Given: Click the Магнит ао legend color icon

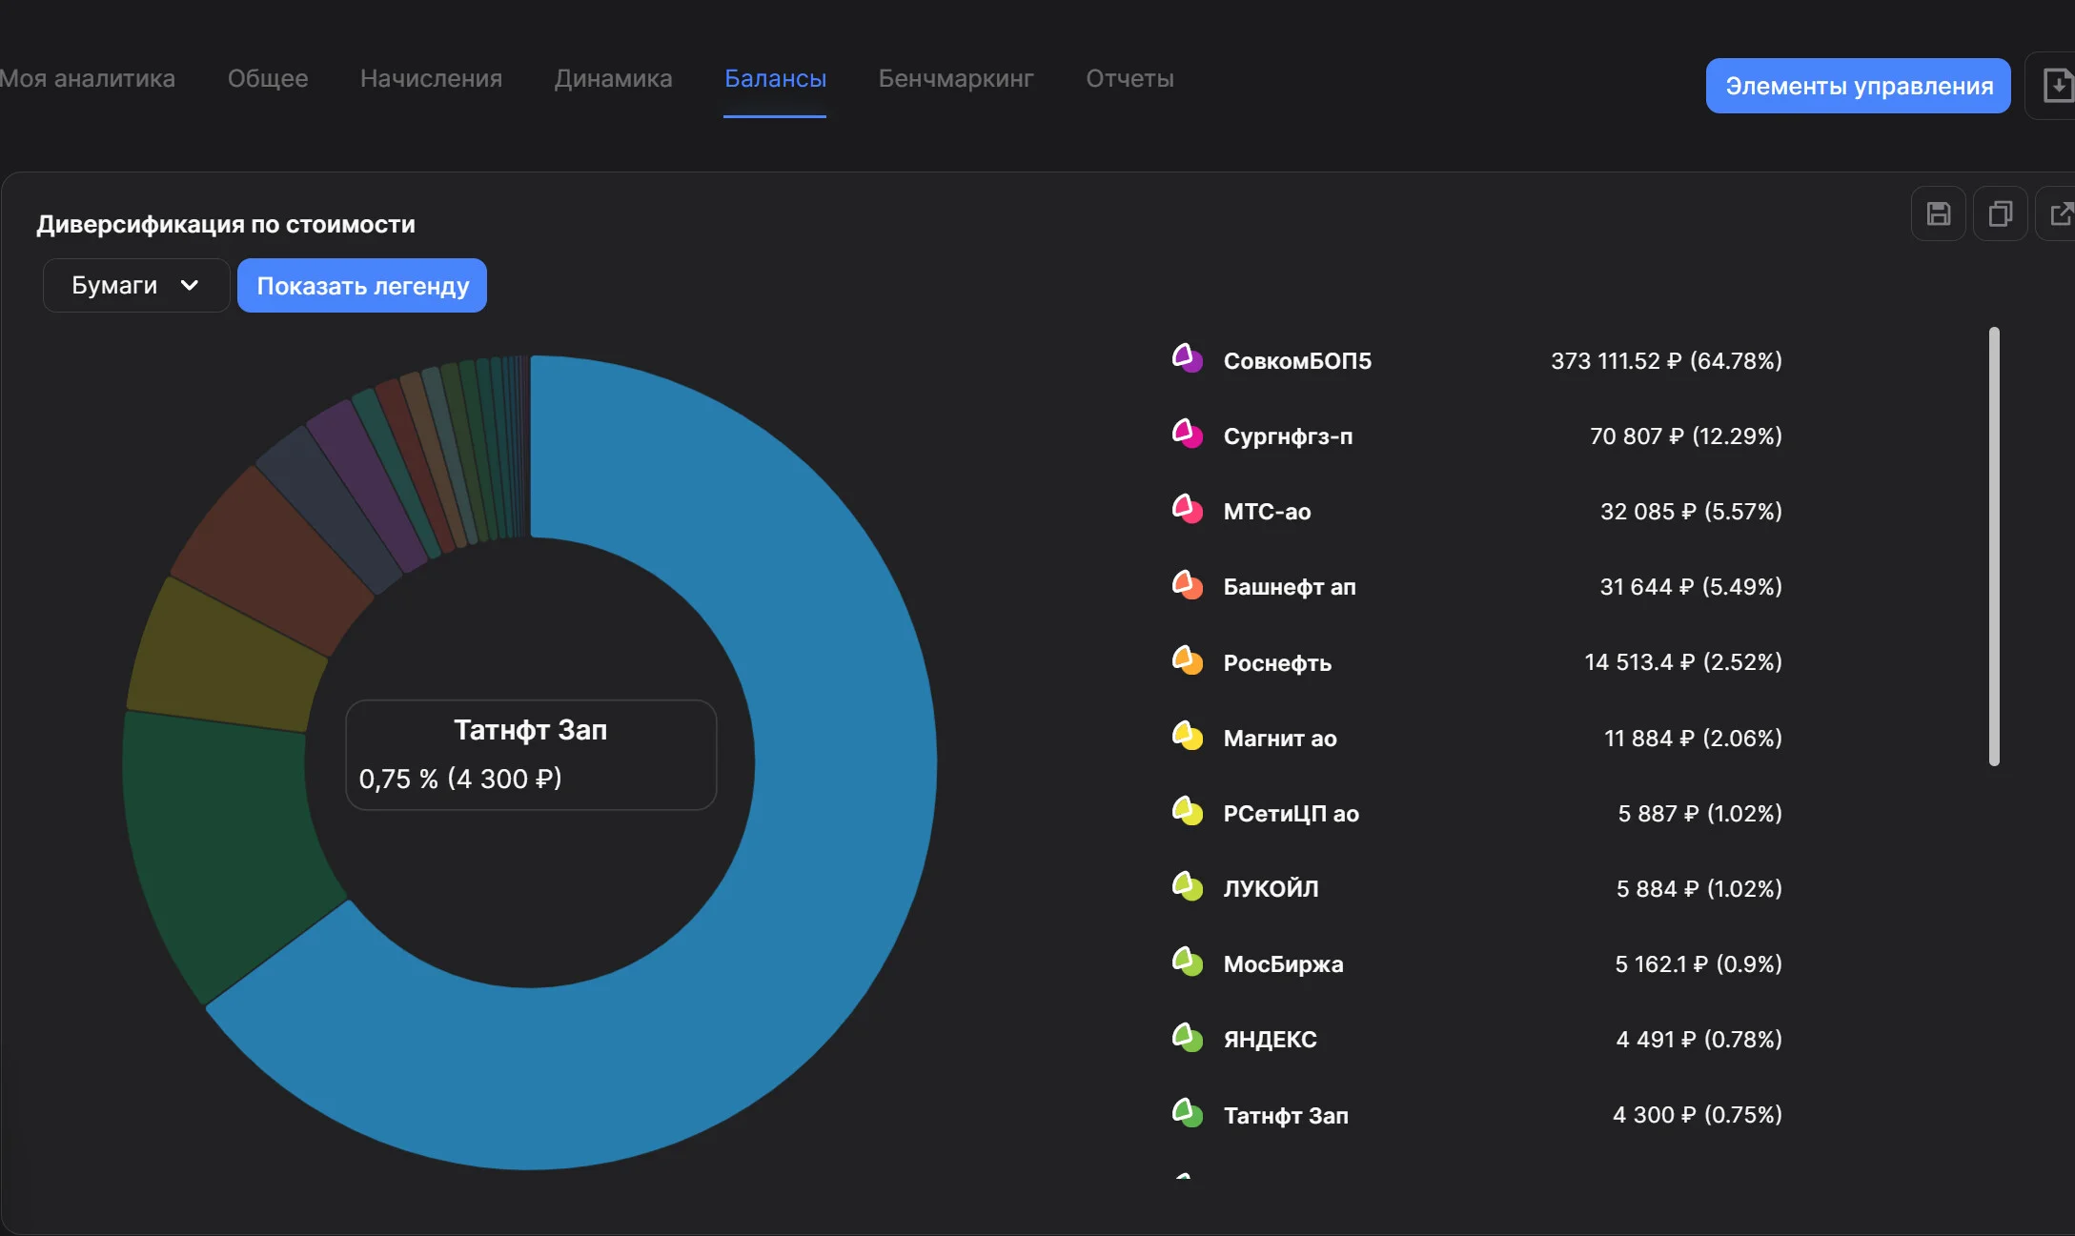Looking at the screenshot, I should [x=1187, y=737].
